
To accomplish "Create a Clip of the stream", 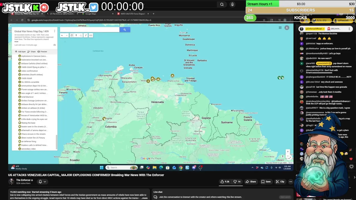I will point(280,182).
